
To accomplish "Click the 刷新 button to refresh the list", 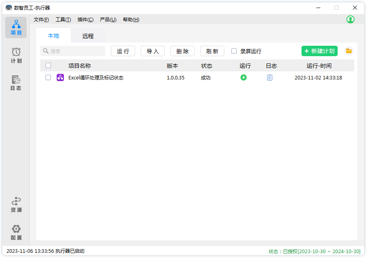I will [212, 51].
